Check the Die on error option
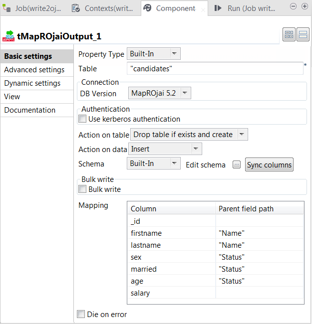The height and width of the screenshot is (324, 312). [x=81, y=315]
